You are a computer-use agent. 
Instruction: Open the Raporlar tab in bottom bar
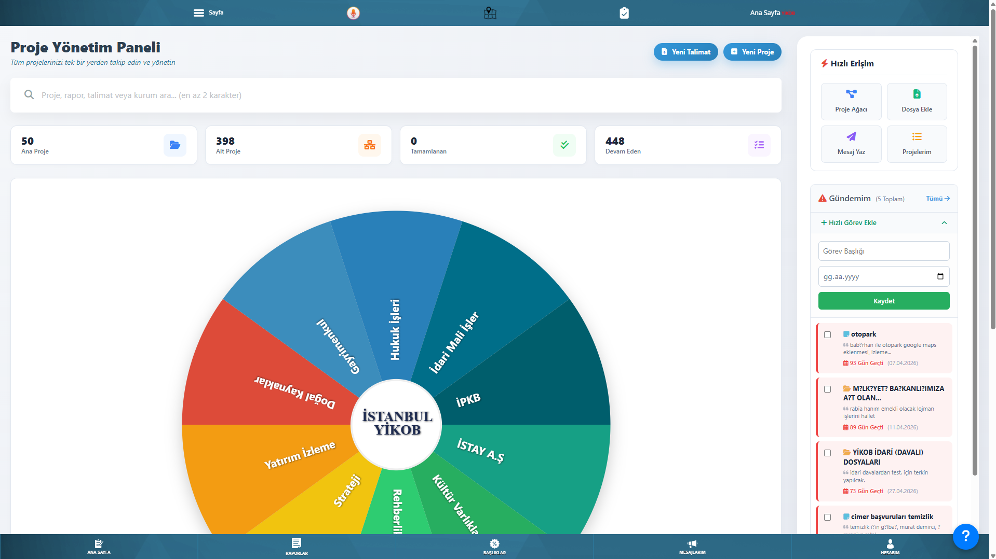297,547
